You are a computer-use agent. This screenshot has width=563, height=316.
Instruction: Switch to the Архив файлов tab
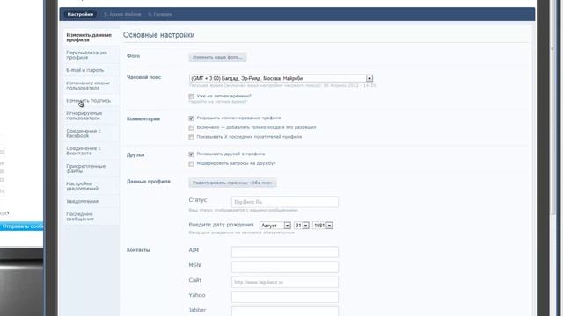tap(122, 14)
